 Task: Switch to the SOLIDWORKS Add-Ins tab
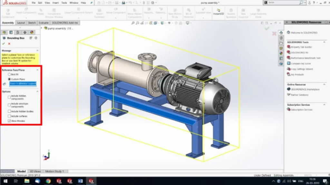point(65,23)
